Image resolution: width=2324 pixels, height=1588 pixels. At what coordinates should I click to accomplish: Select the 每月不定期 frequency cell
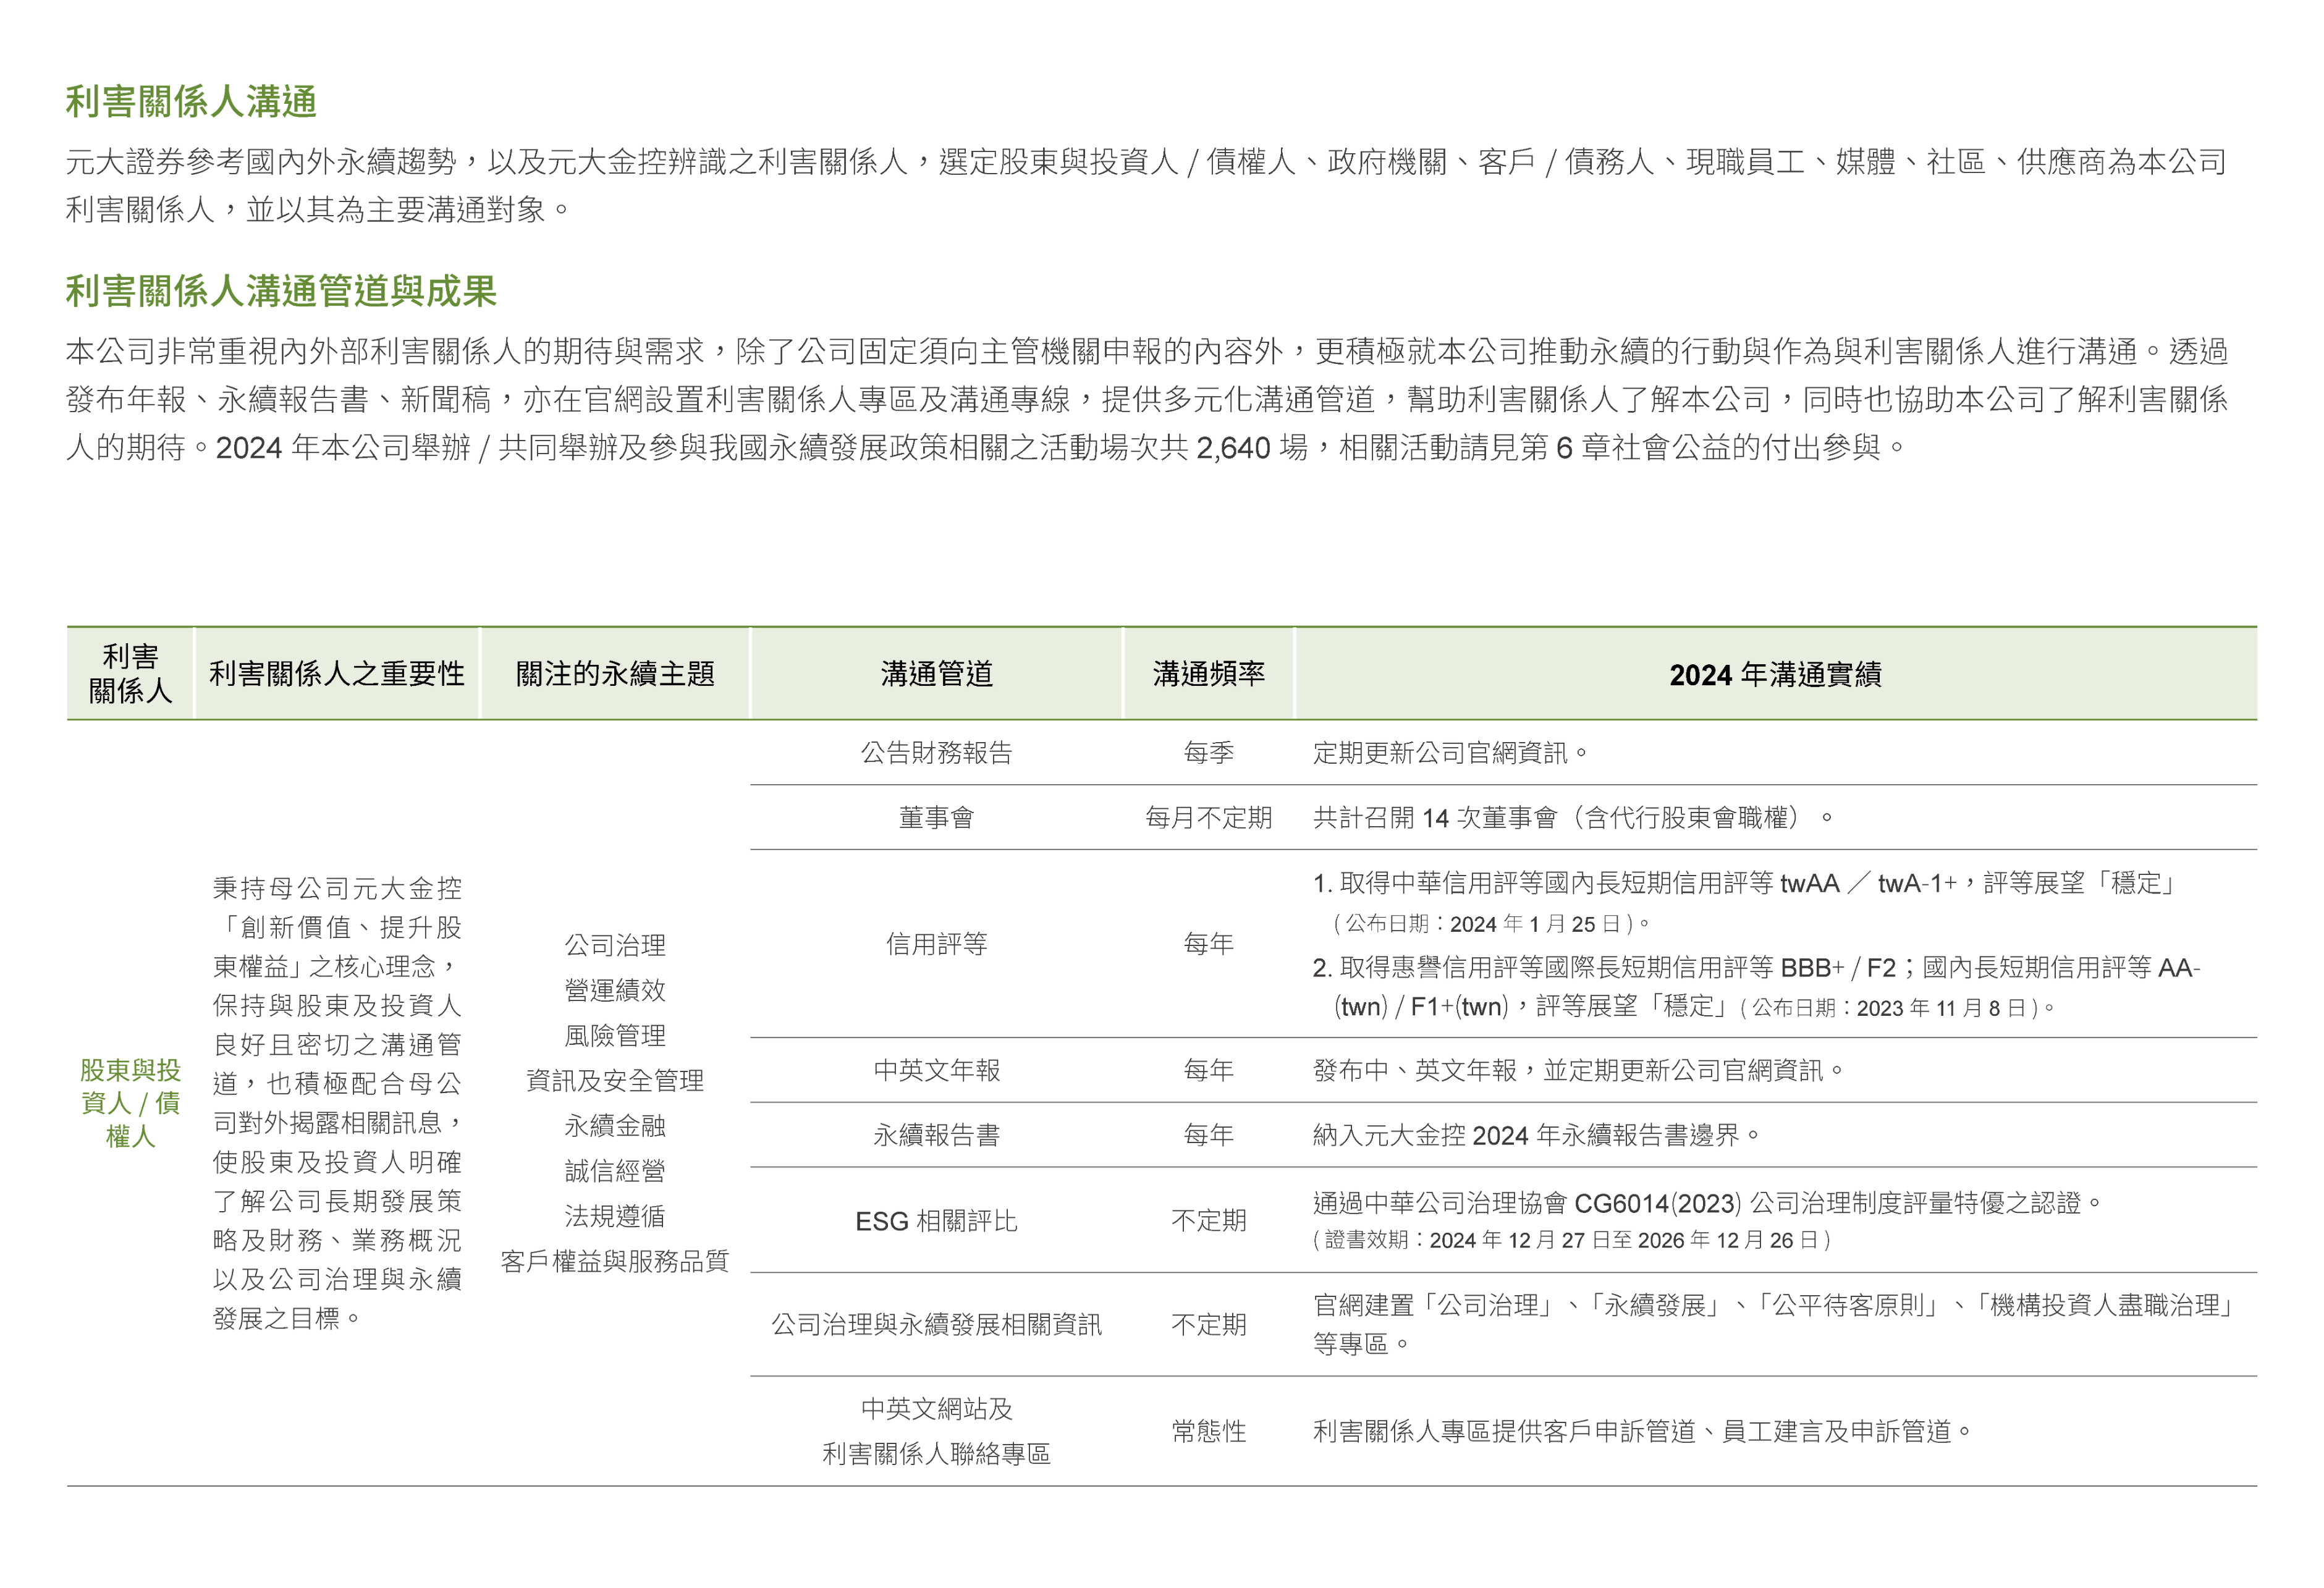pyautogui.click(x=1208, y=818)
